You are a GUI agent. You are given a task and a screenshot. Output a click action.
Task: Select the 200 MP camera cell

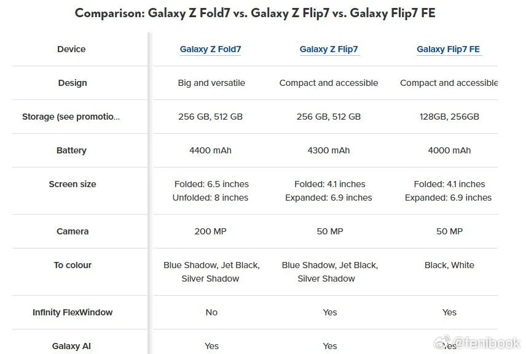click(210, 231)
